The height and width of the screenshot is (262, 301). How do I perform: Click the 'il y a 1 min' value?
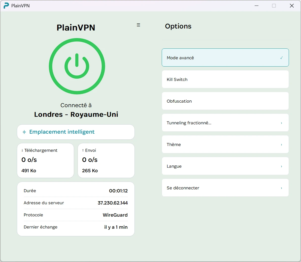(x=116, y=227)
